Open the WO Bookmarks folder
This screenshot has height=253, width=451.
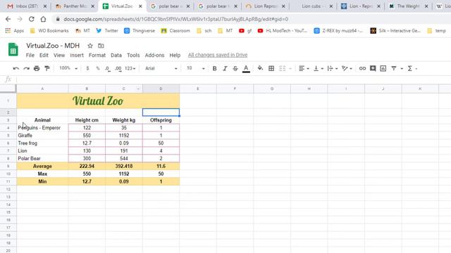(49, 31)
